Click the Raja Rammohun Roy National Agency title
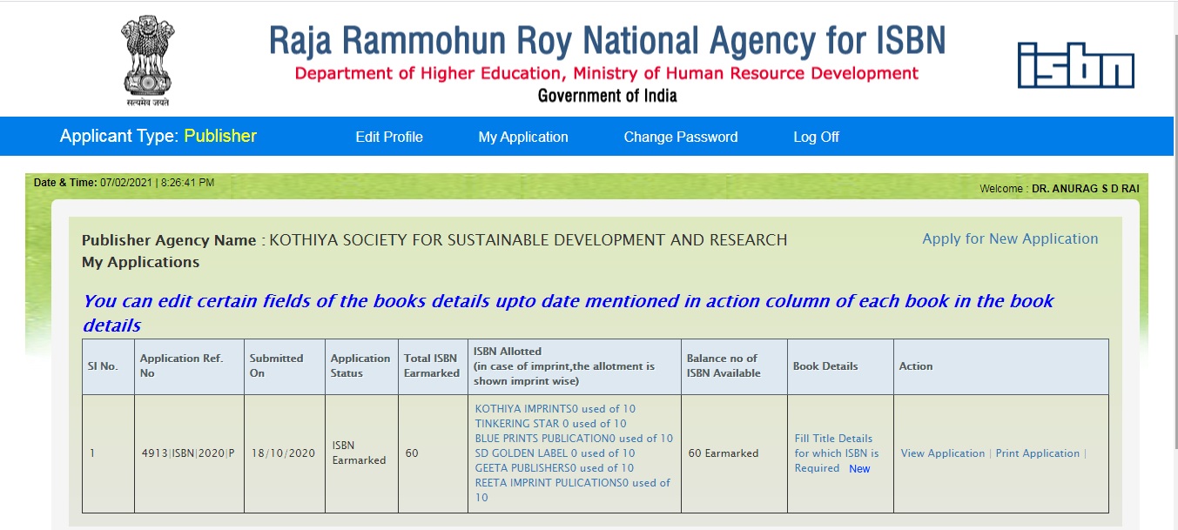Viewport: 1178px width, 530px height. [x=607, y=41]
